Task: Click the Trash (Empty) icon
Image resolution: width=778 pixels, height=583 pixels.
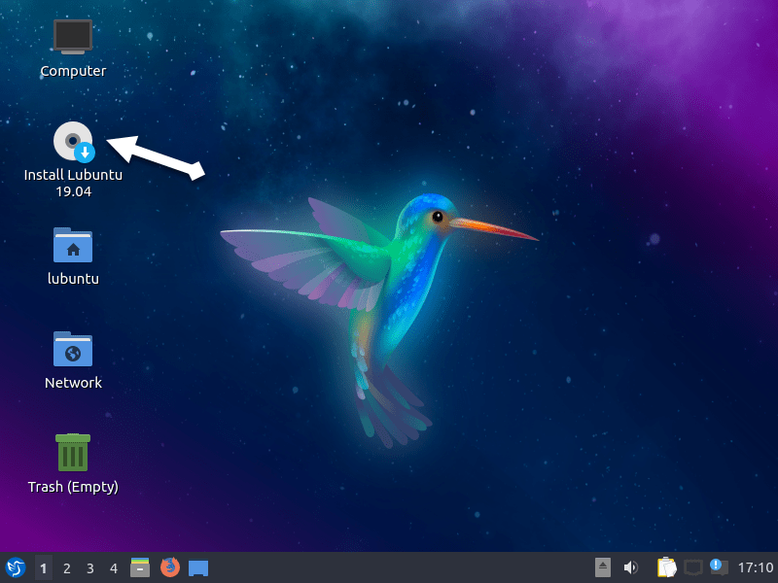Action: [73, 454]
